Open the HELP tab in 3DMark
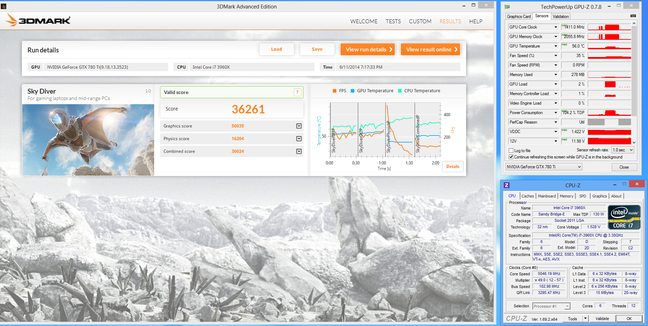The width and height of the screenshot is (648, 326). coord(476,21)
